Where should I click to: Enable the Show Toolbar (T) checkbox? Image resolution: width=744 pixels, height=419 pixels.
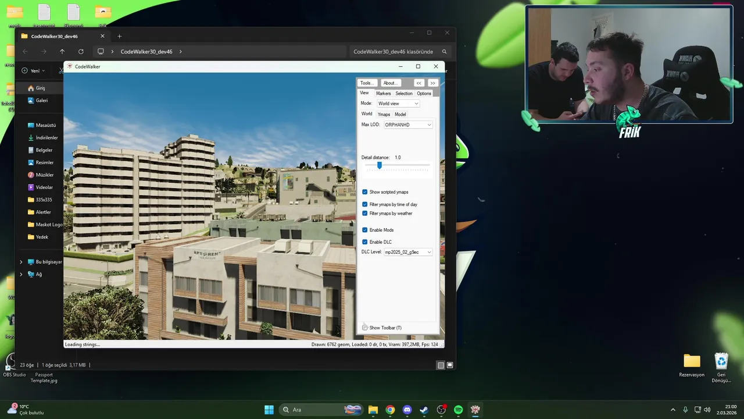coord(365,328)
